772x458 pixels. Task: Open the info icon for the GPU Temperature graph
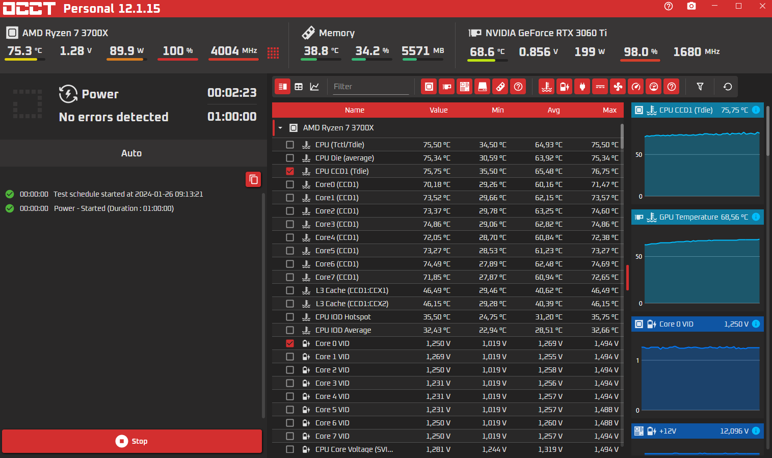point(756,217)
